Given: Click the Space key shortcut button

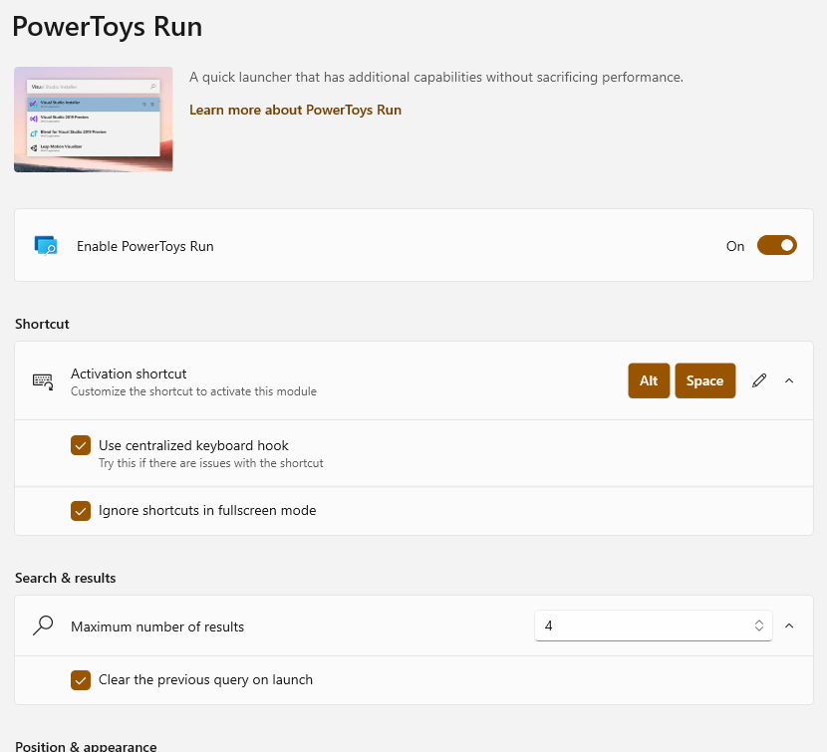Looking at the screenshot, I should (705, 380).
